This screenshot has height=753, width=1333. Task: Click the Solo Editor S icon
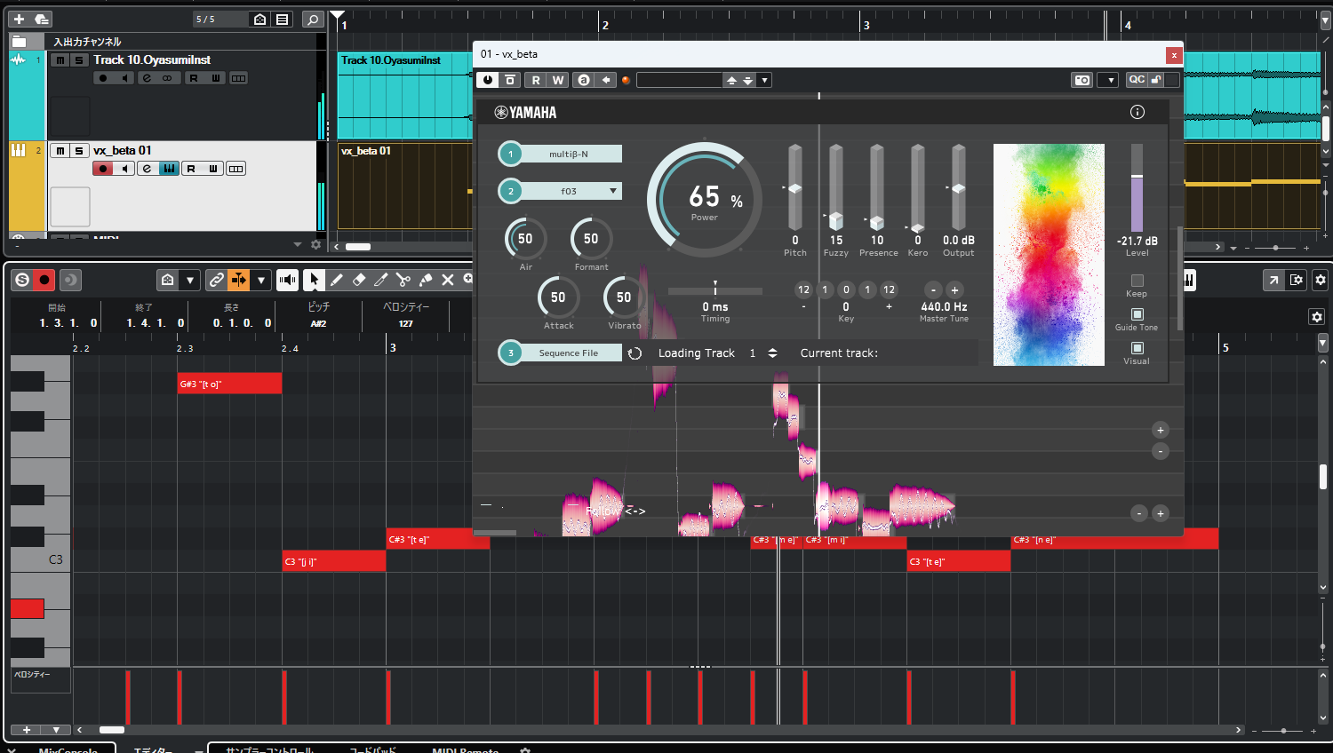coord(22,280)
